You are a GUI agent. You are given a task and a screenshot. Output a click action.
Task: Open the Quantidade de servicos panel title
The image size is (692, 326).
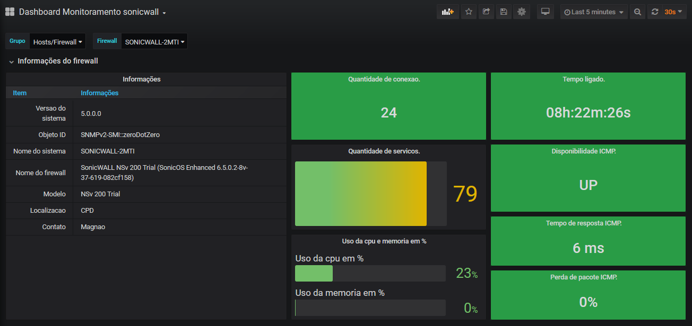click(x=384, y=151)
